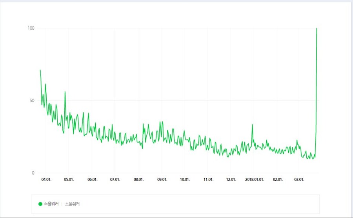Viewport: 353px width, 218px height.
Task: Click the 08.01. x-axis date label
Action: tap(138, 180)
